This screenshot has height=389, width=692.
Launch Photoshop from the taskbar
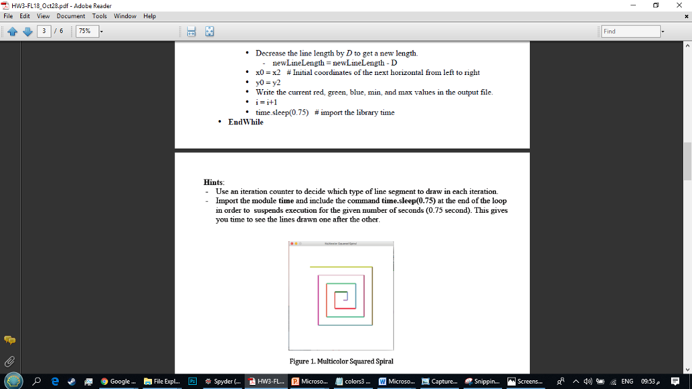point(192,381)
